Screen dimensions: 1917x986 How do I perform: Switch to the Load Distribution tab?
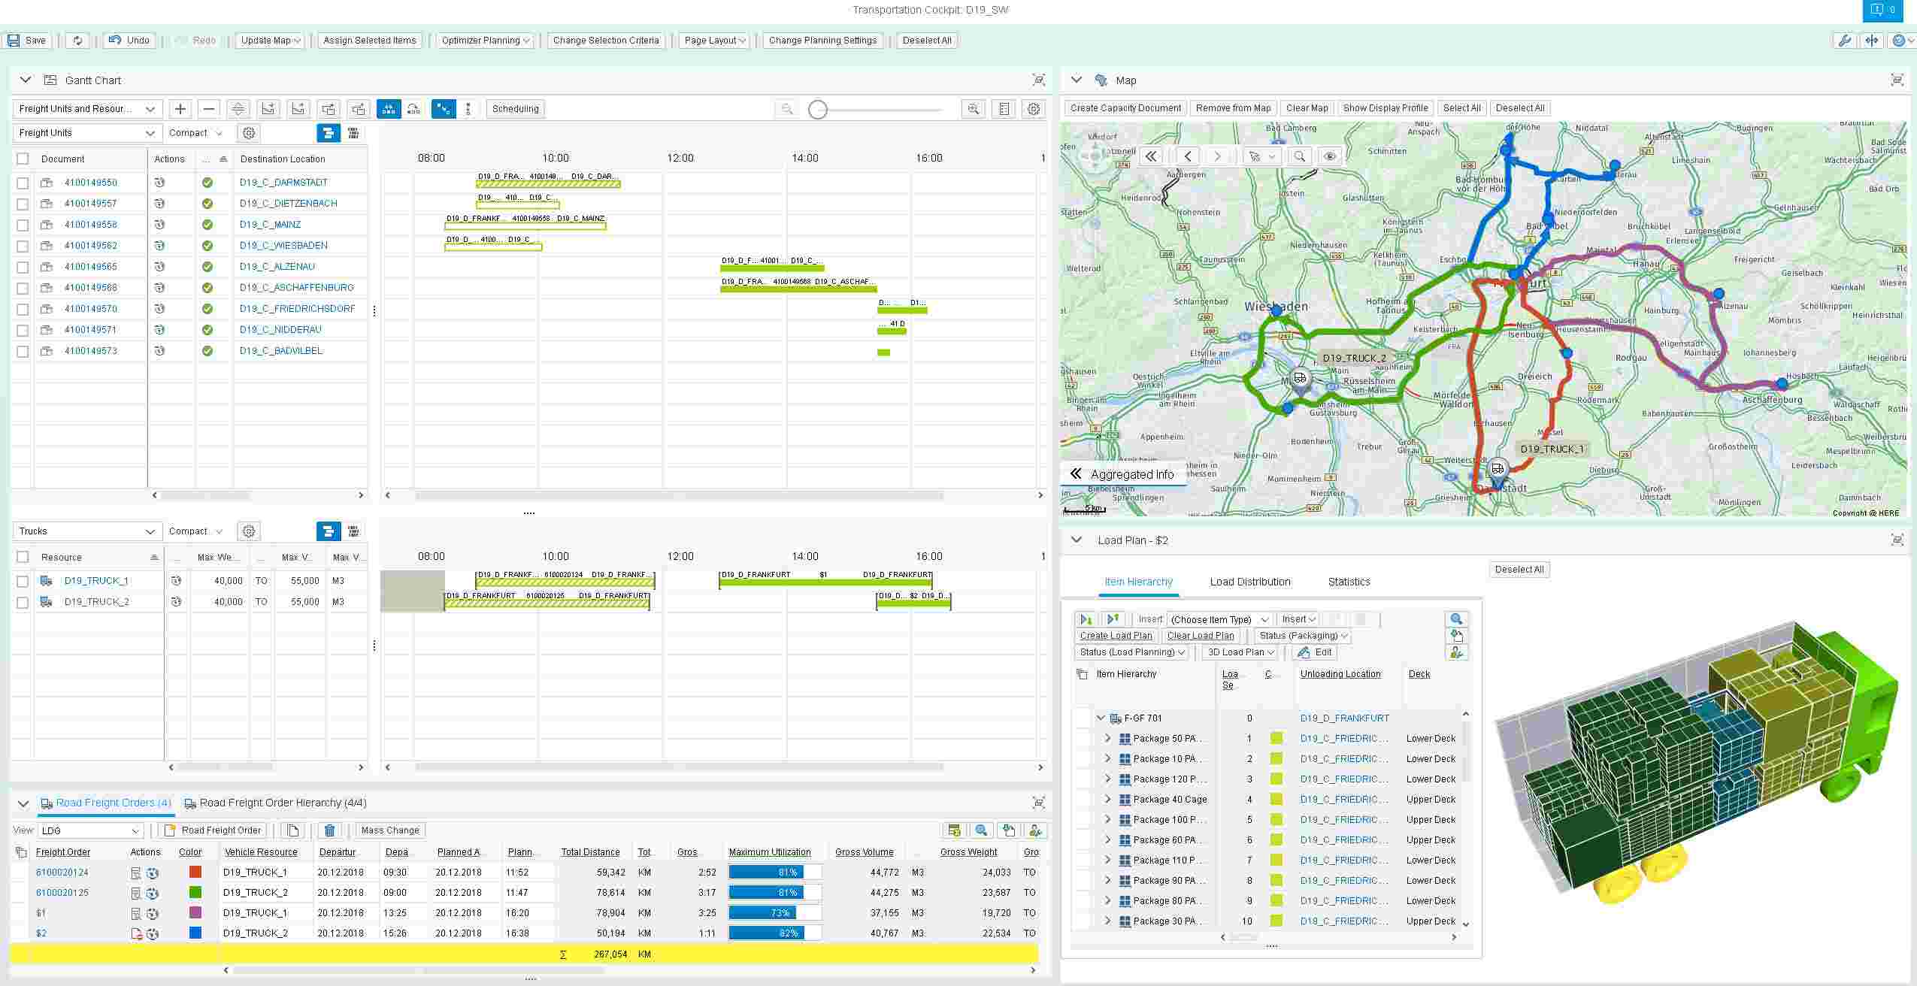[1249, 582]
